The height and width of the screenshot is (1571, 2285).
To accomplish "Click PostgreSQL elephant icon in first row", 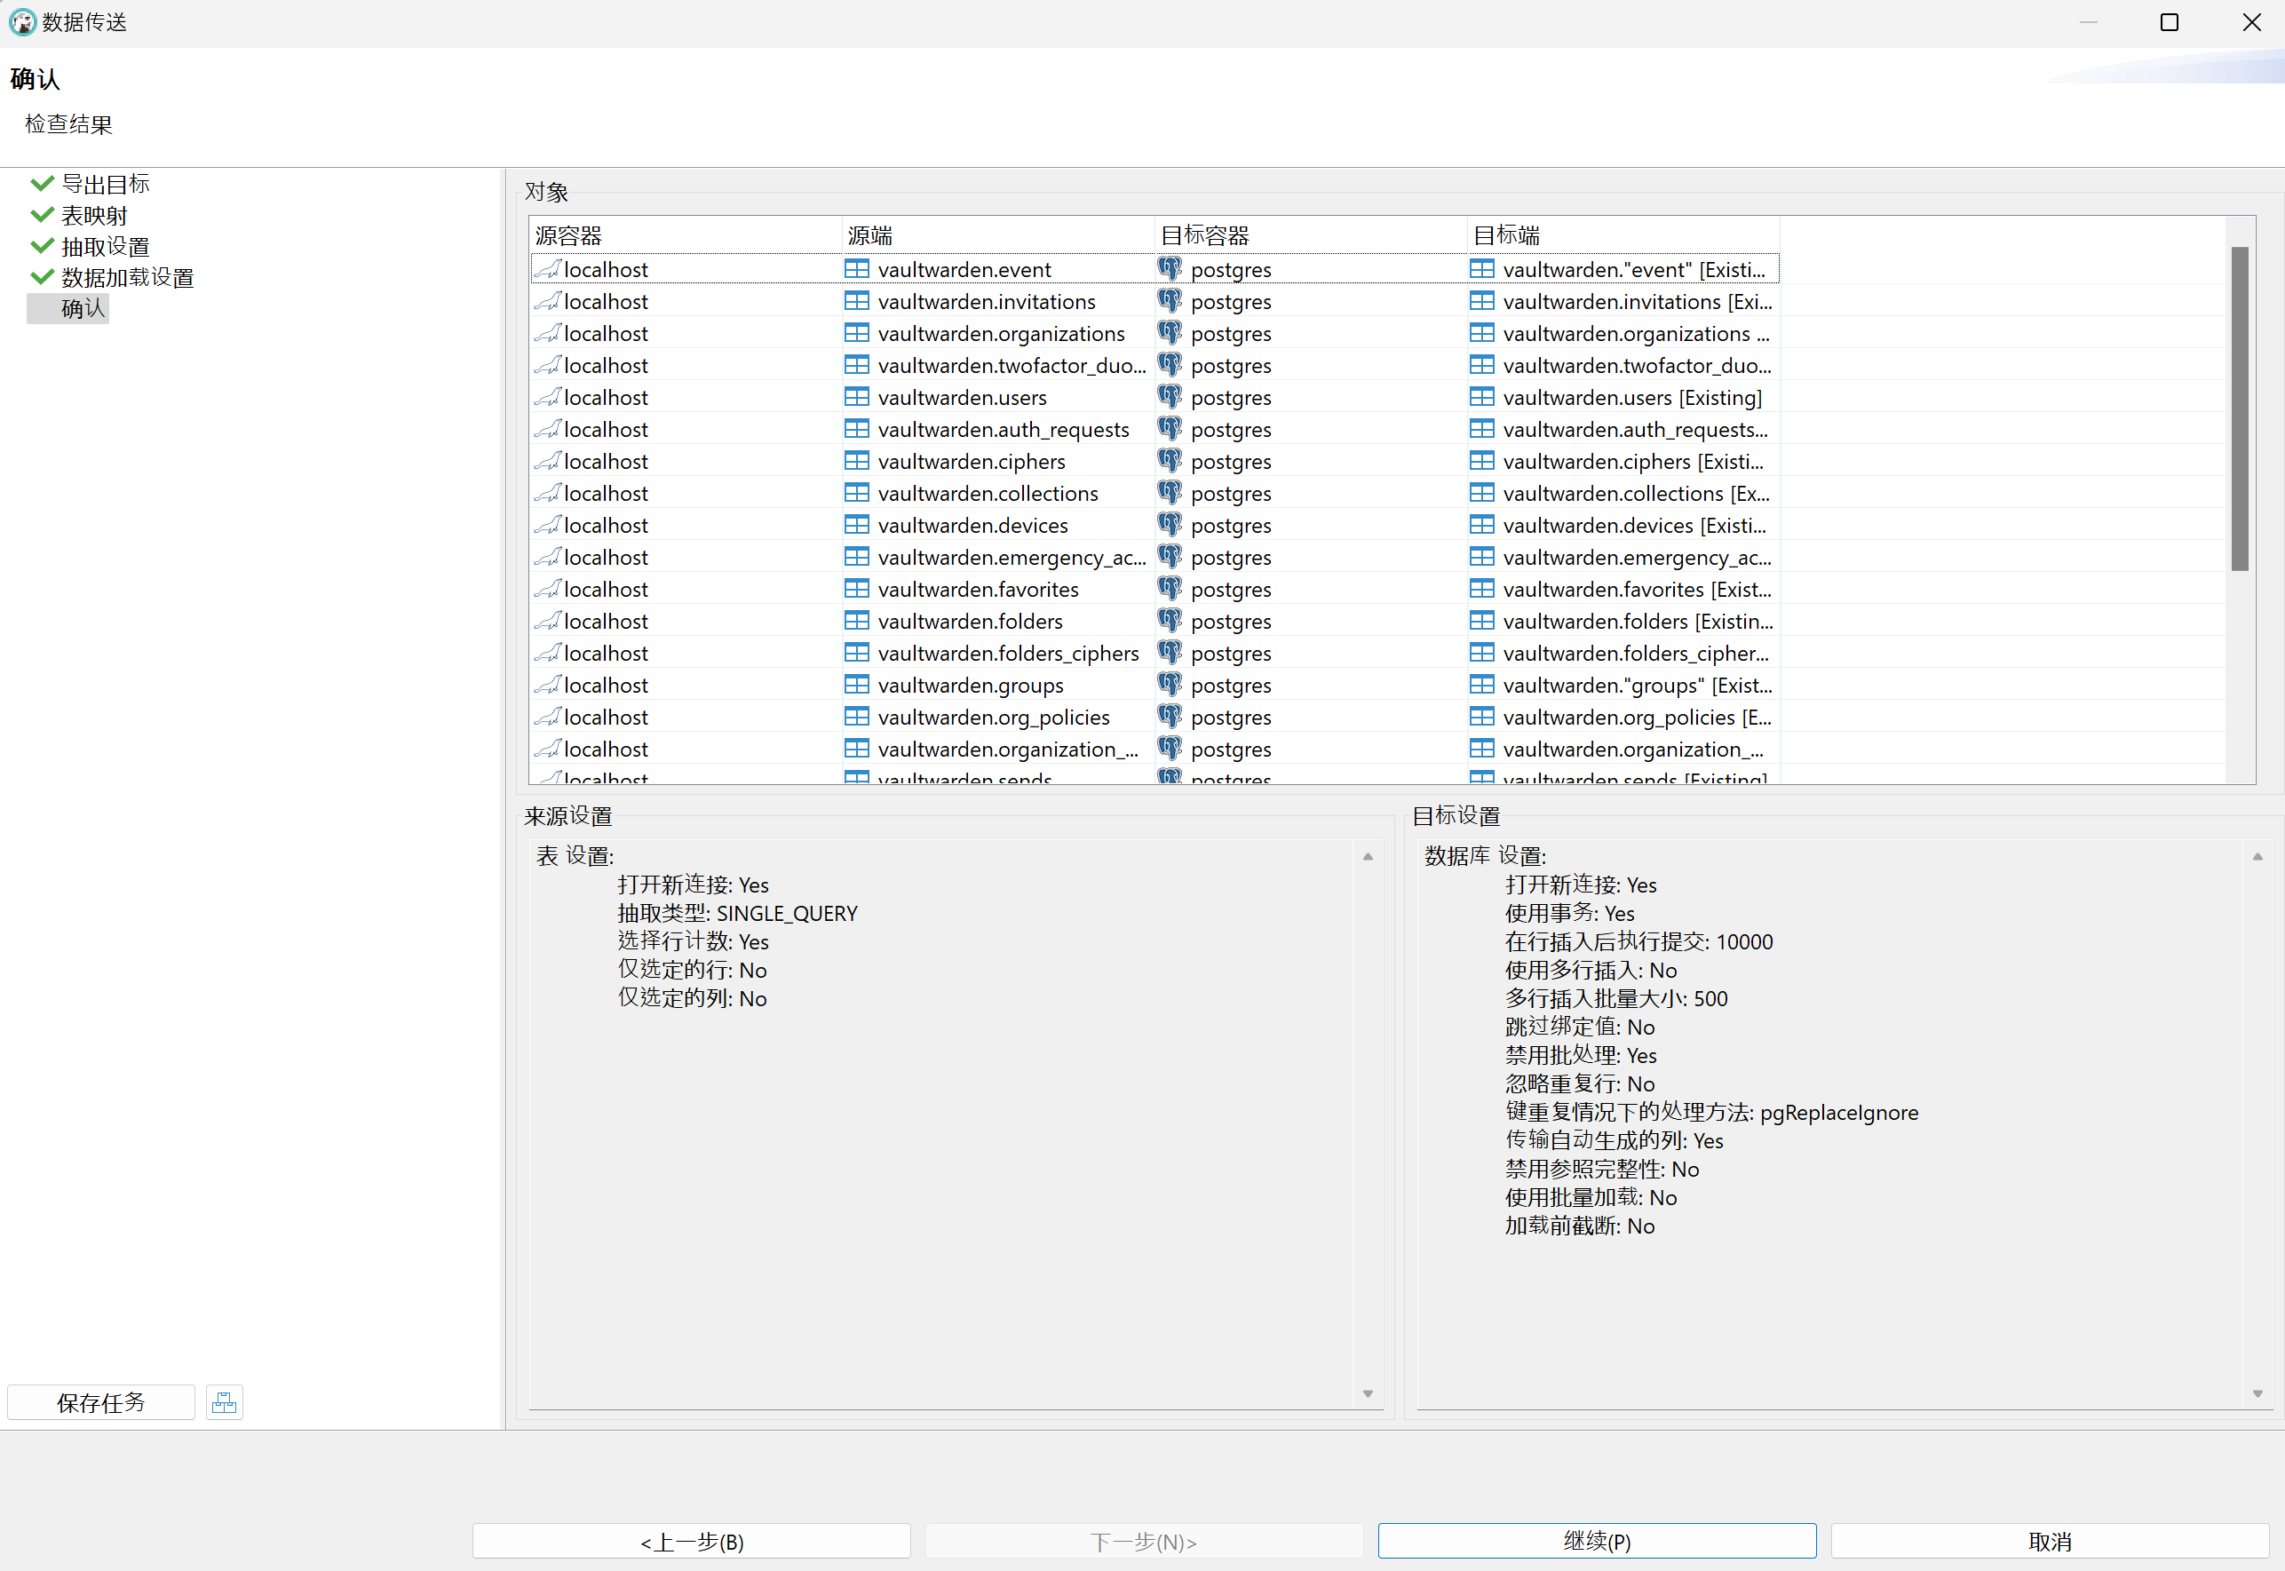I will tap(1169, 269).
